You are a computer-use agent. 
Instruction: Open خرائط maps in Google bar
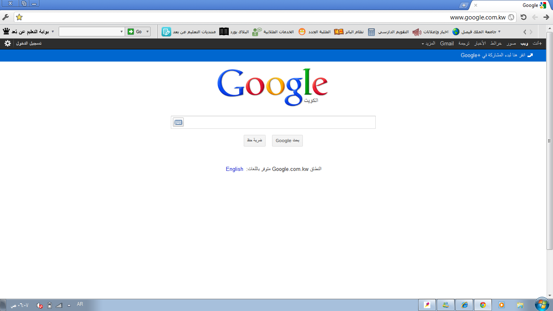tap(496, 43)
